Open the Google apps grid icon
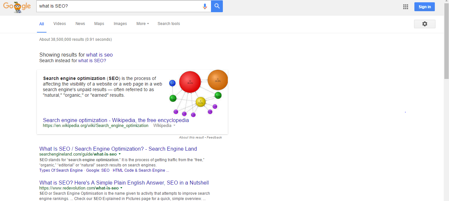 coord(405,6)
